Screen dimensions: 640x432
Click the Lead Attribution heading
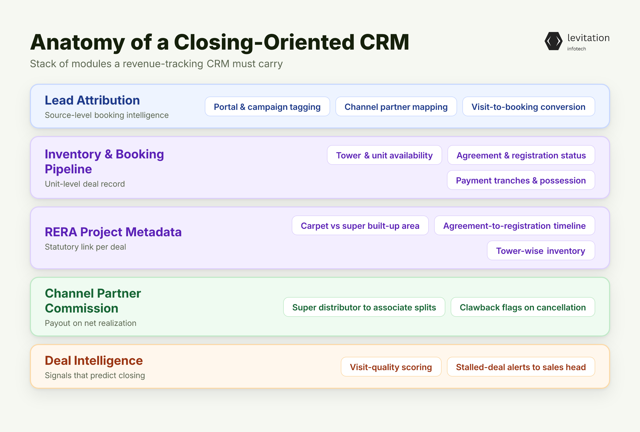point(92,100)
